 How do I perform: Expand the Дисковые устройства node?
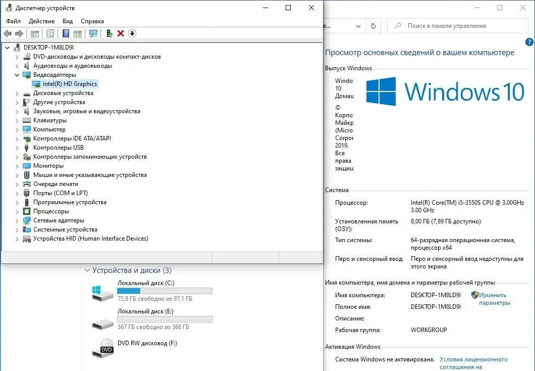(x=17, y=94)
